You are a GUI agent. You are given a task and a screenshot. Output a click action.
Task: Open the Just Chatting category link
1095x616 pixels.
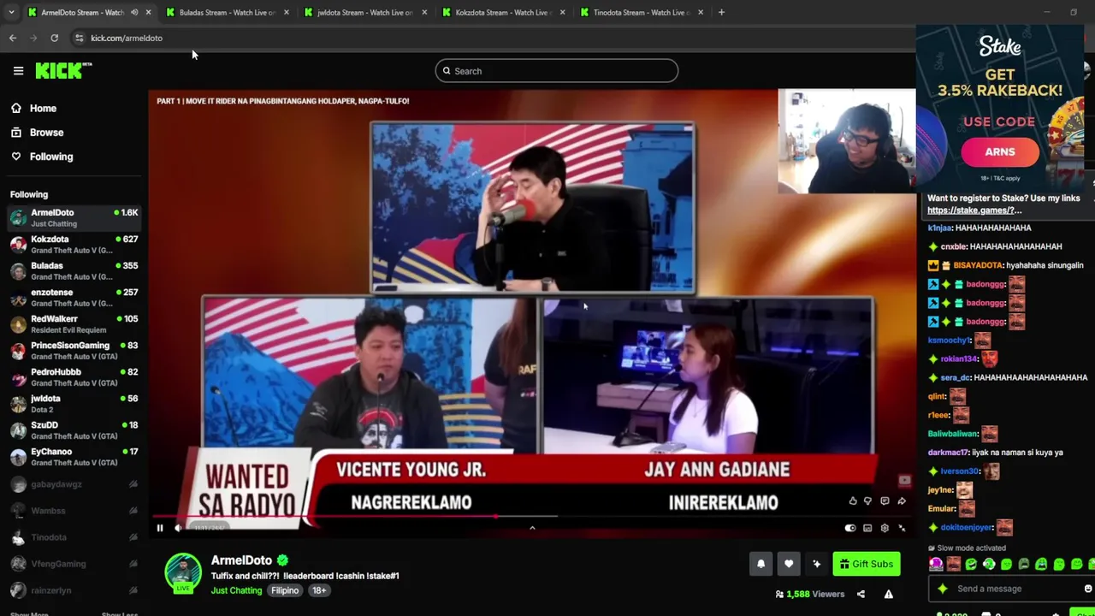click(x=237, y=590)
